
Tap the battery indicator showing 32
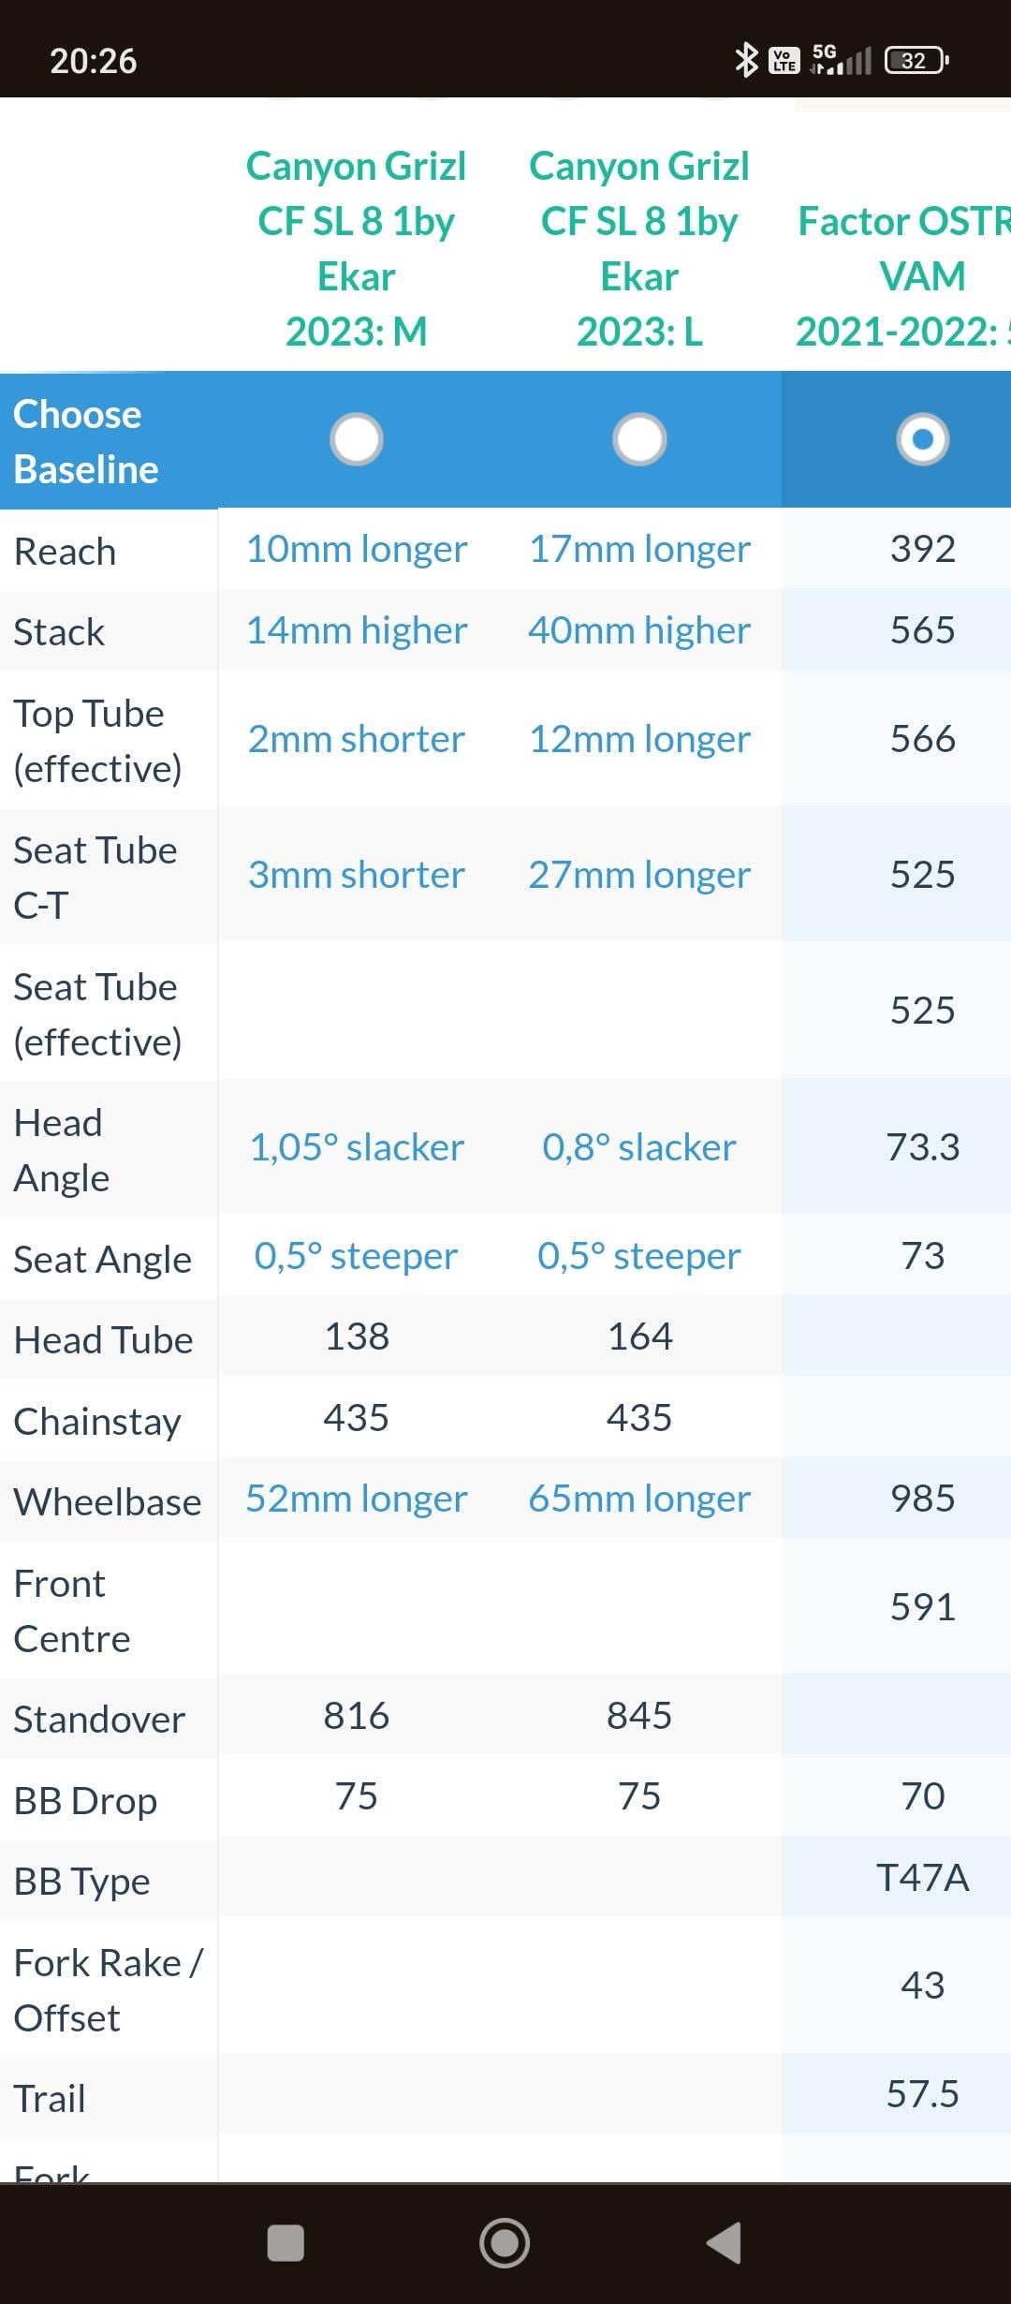point(916,61)
